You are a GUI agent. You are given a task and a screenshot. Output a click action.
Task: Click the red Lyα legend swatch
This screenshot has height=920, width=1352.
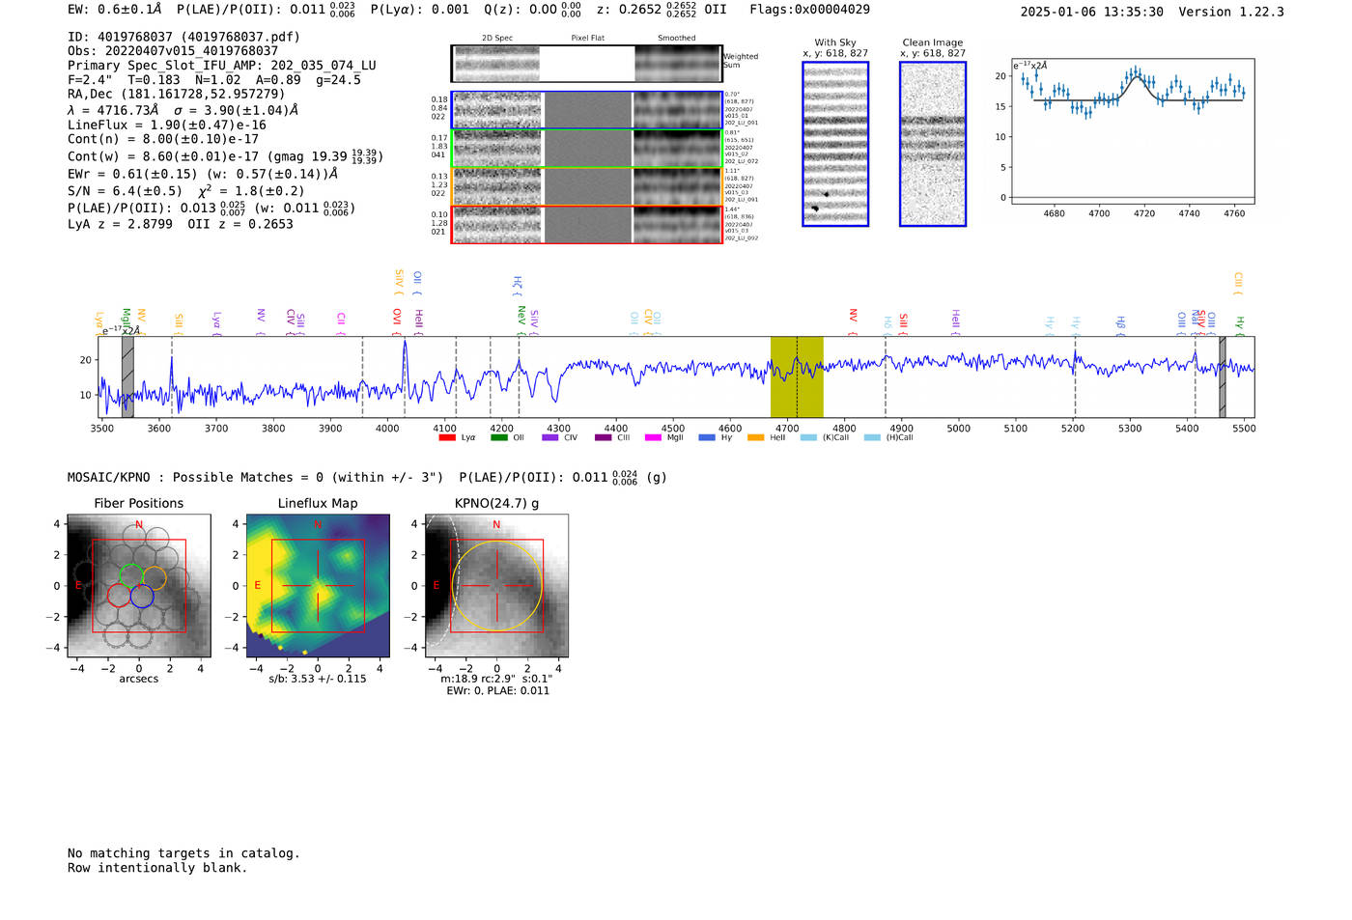click(x=447, y=437)
